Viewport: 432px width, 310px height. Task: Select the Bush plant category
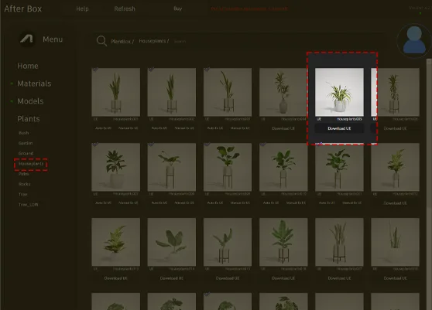click(x=24, y=133)
